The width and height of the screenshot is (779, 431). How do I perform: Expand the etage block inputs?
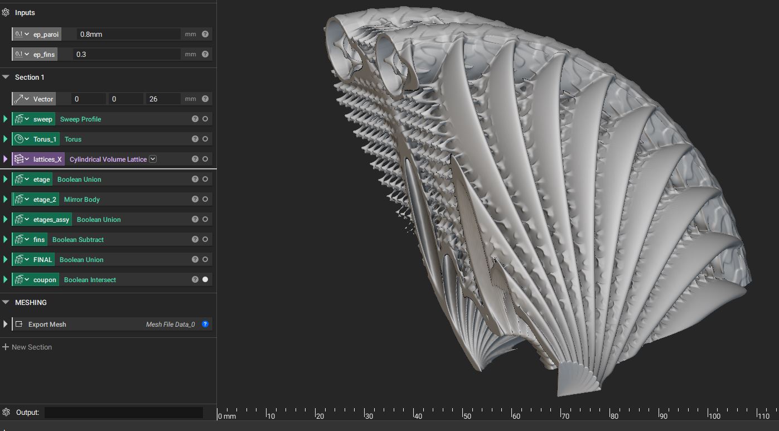click(6, 179)
